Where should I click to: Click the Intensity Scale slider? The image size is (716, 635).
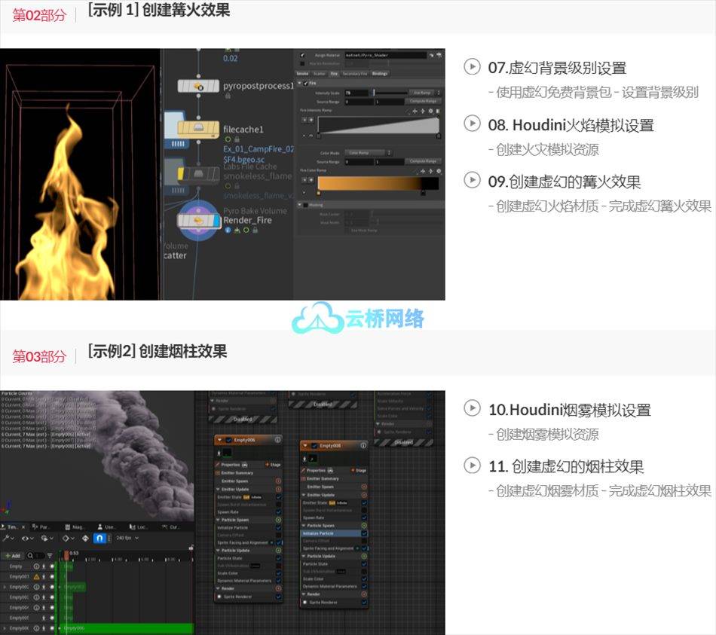coord(389,93)
